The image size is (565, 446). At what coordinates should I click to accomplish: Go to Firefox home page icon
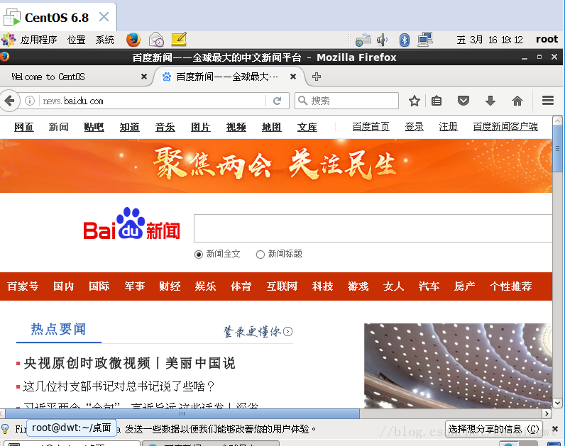click(x=517, y=101)
